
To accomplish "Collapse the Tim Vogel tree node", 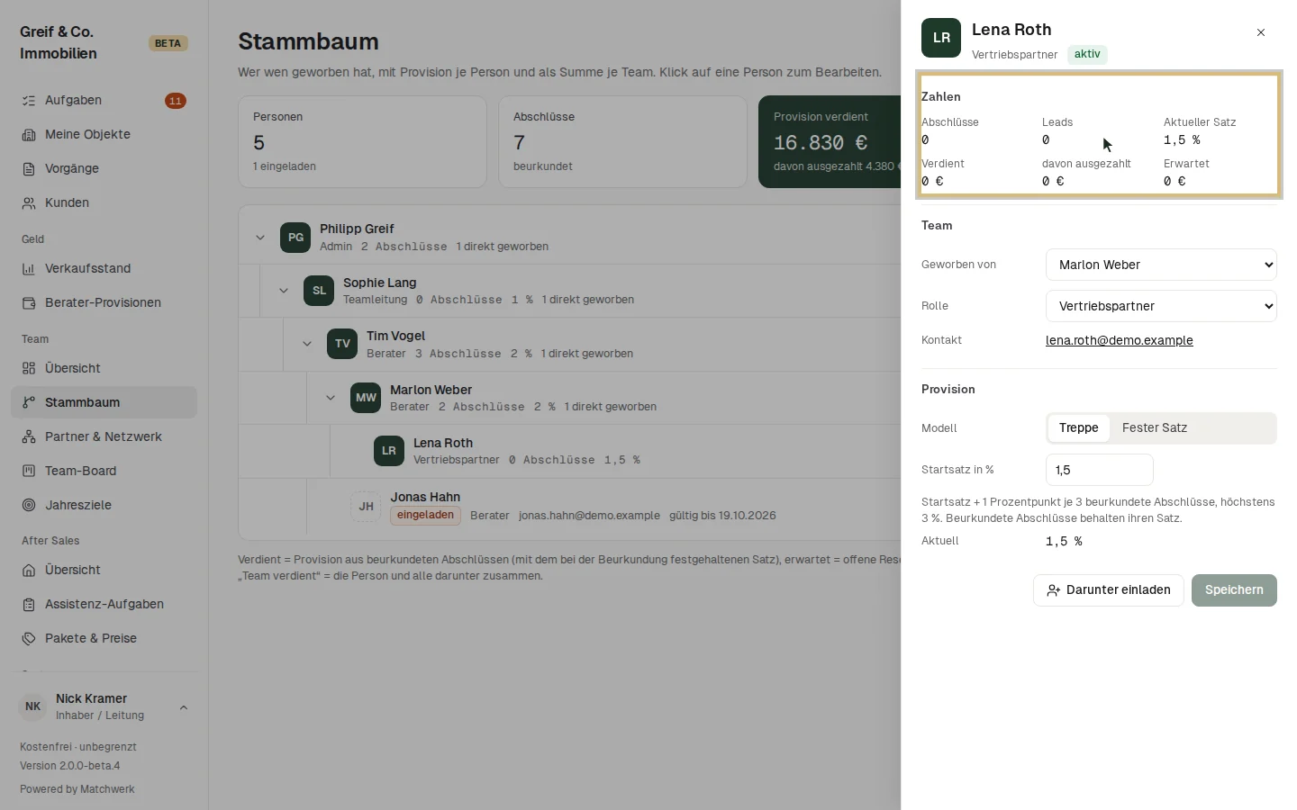I will click(307, 344).
